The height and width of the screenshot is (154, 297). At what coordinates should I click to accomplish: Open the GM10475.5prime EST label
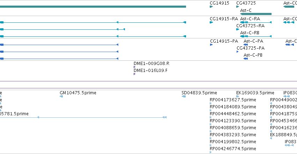coord(78,93)
